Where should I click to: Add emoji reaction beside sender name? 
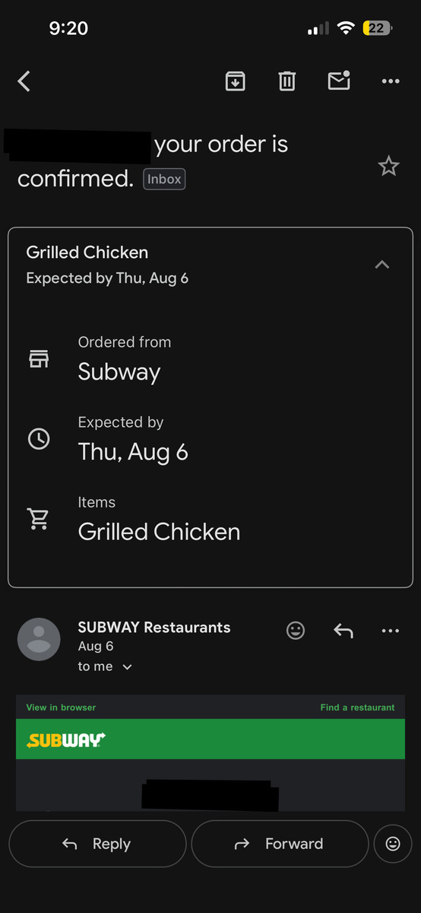pos(296,630)
